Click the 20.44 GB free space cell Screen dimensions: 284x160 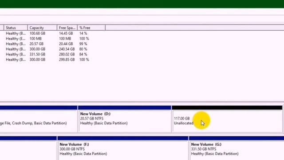pos(66,44)
